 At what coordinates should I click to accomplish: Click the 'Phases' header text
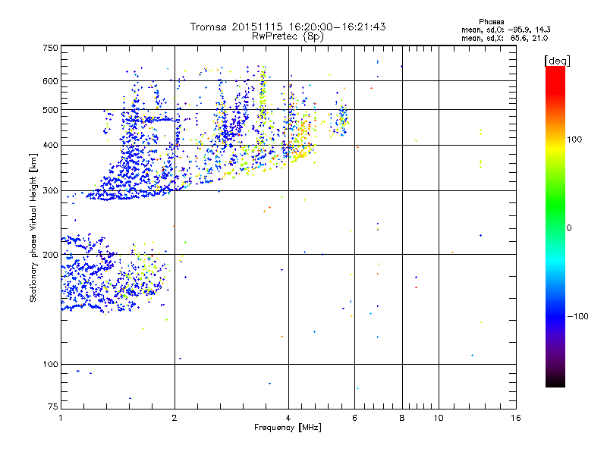pyautogui.click(x=491, y=22)
